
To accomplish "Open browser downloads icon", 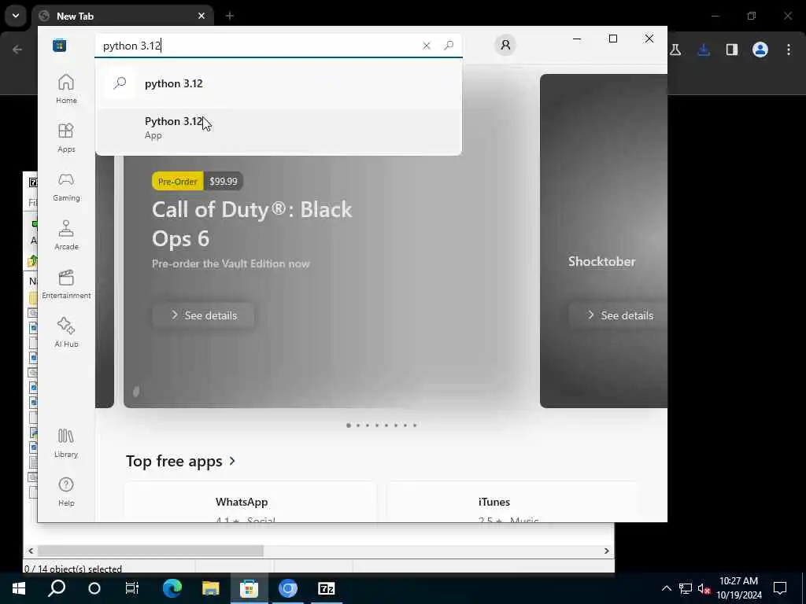I will click(x=704, y=50).
